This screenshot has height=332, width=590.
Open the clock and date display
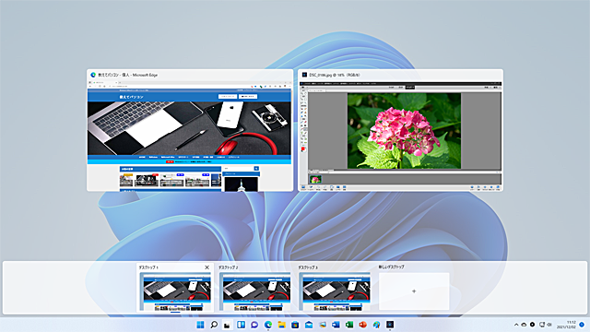pos(567,325)
